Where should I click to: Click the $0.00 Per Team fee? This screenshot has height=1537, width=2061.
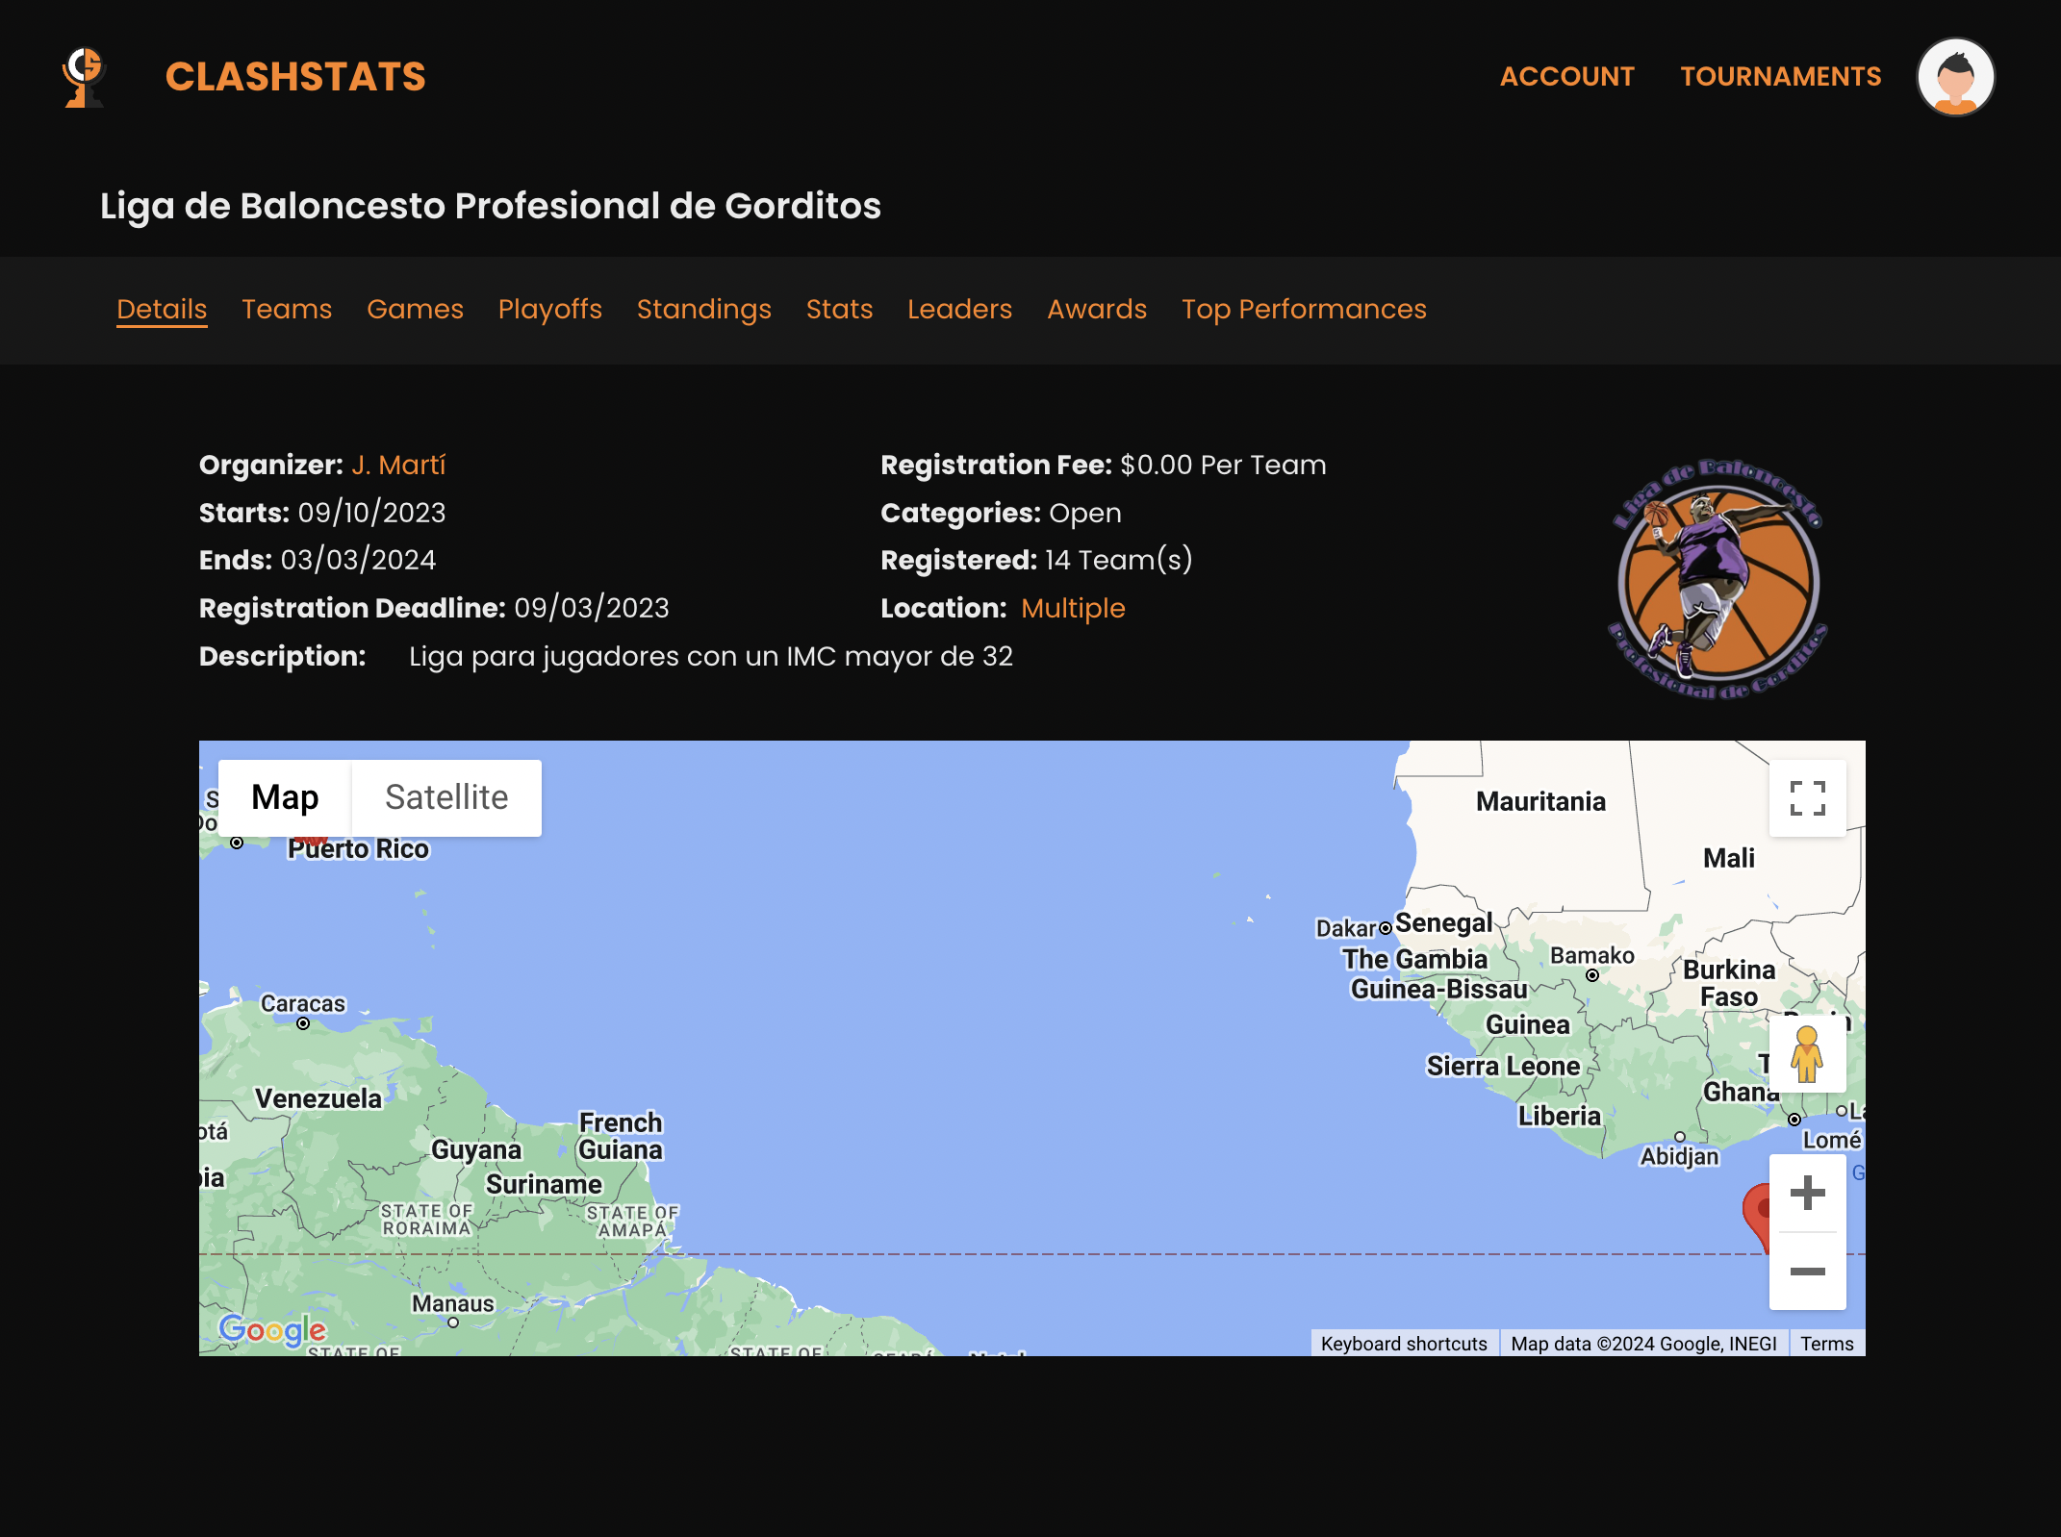click(x=1223, y=466)
